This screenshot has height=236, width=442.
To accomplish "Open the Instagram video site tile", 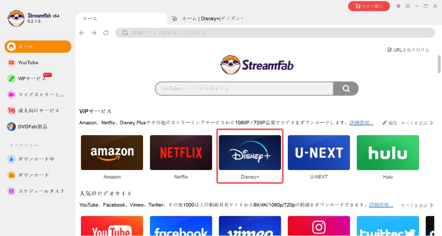I will pos(319,226).
